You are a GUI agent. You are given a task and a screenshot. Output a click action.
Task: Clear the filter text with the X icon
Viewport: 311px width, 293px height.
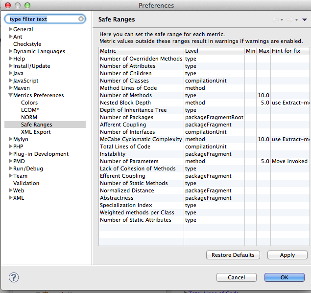[81, 19]
